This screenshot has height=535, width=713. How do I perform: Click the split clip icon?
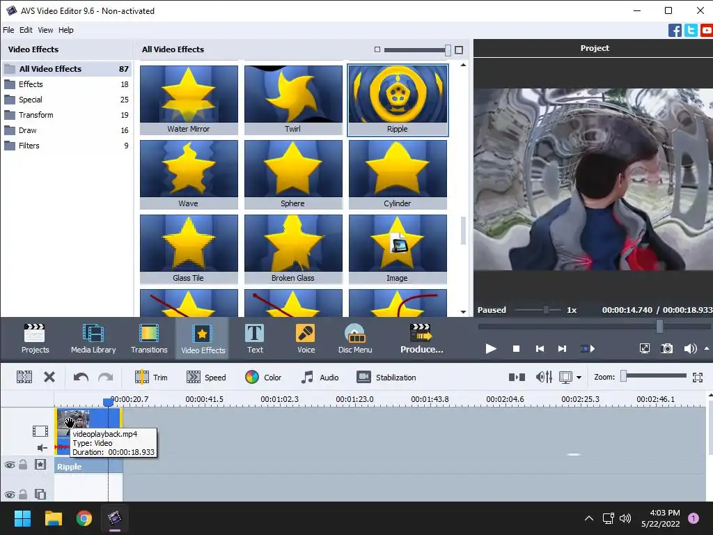(x=24, y=377)
